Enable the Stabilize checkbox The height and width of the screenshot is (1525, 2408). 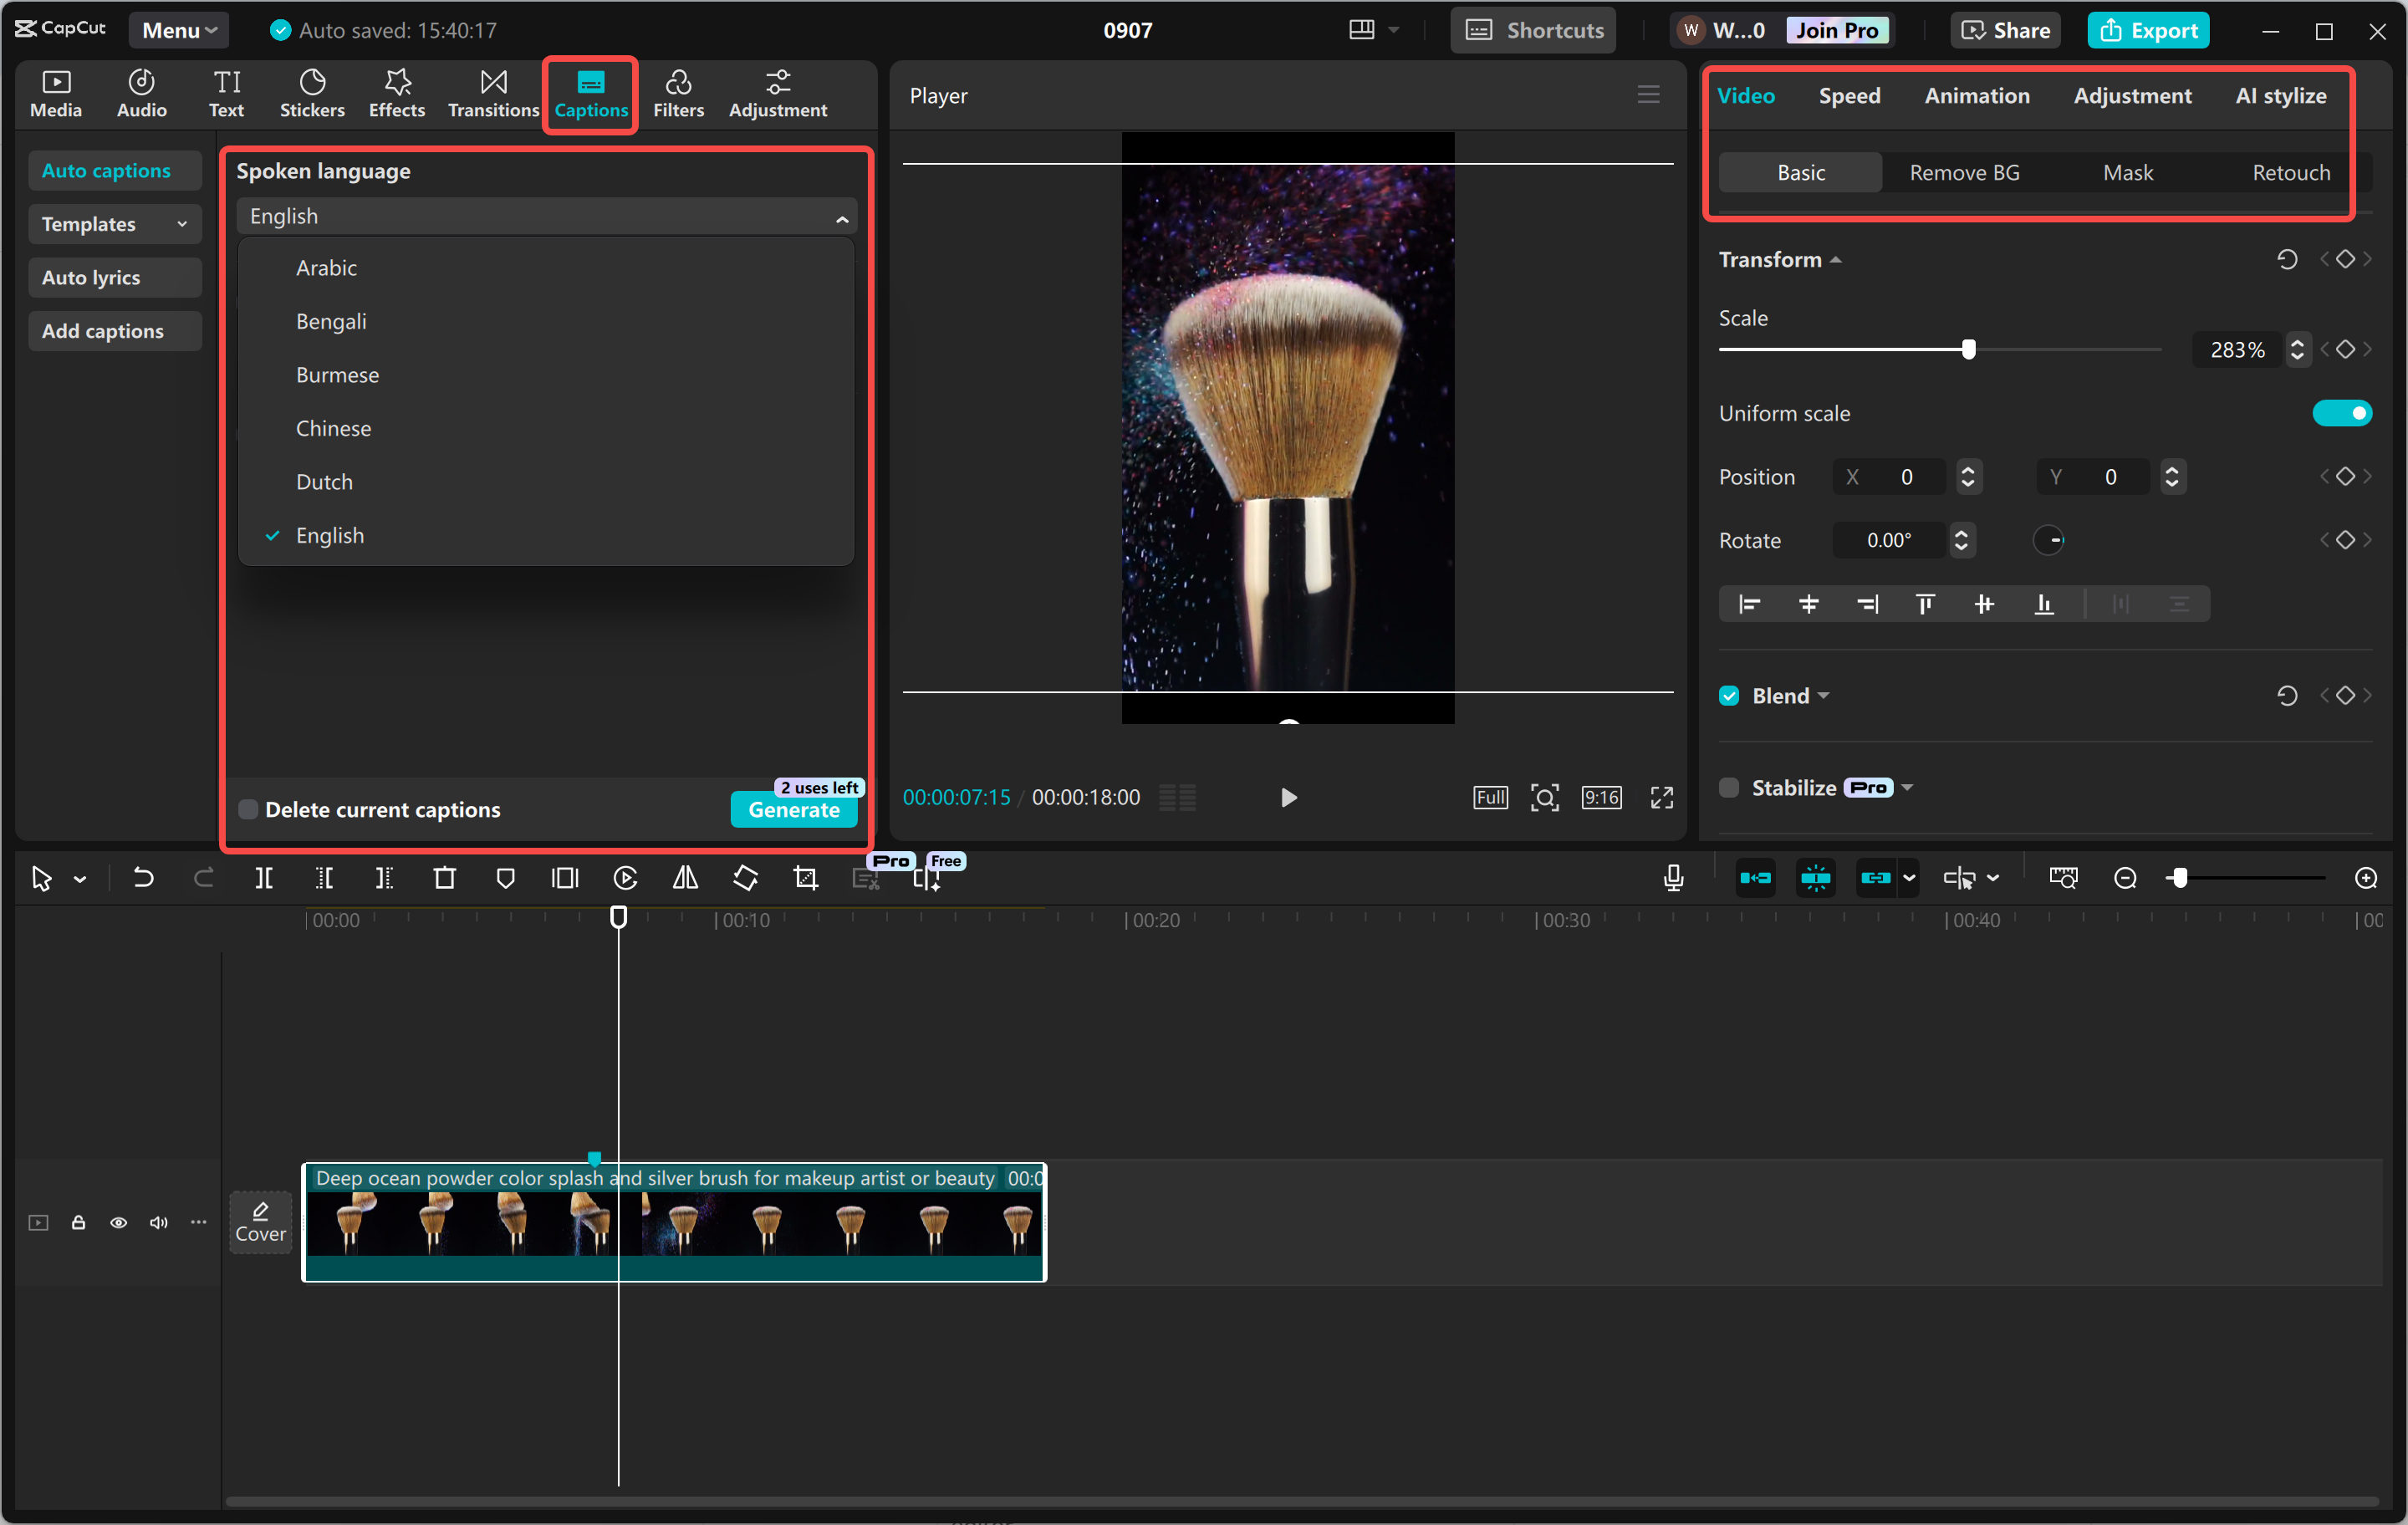pos(1729,788)
